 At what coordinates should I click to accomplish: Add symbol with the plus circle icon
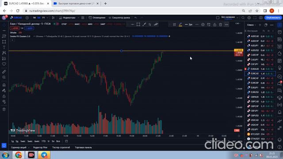pyautogui.click(x=27, y=18)
